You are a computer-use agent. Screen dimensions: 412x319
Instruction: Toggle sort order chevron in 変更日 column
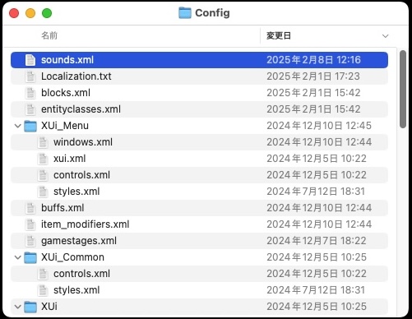click(386, 36)
